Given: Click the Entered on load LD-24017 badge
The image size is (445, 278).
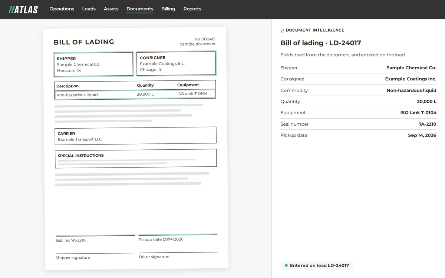Looking at the screenshot, I should [317, 265].
